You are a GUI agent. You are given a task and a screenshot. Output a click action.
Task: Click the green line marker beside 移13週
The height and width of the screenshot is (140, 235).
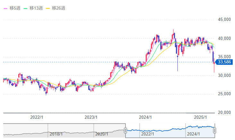[26, 8]
